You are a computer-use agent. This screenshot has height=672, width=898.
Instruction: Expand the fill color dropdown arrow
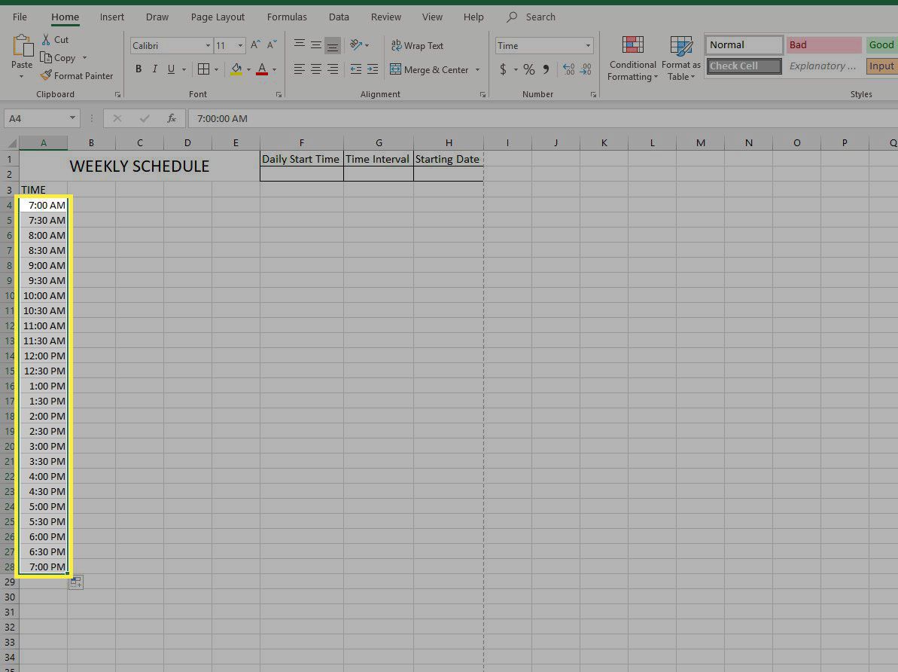pyautogui.click(x=248, y=69)
